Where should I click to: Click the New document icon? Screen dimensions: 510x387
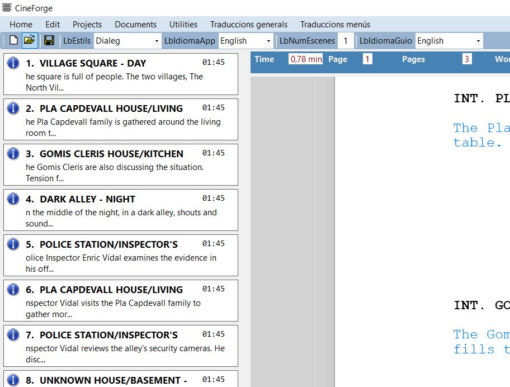pyautogui.click(x=13, y=41)
